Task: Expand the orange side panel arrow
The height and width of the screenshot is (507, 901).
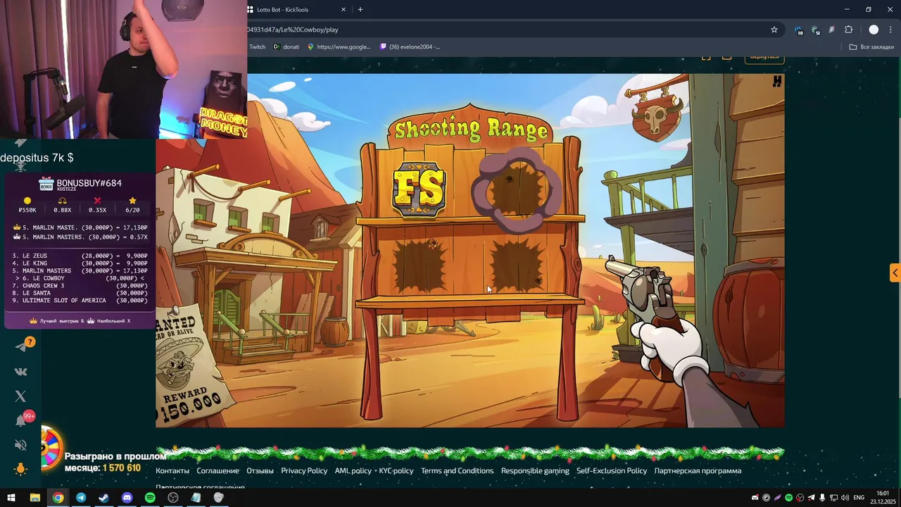Action: pyautogui.click(x=895, y=273)
